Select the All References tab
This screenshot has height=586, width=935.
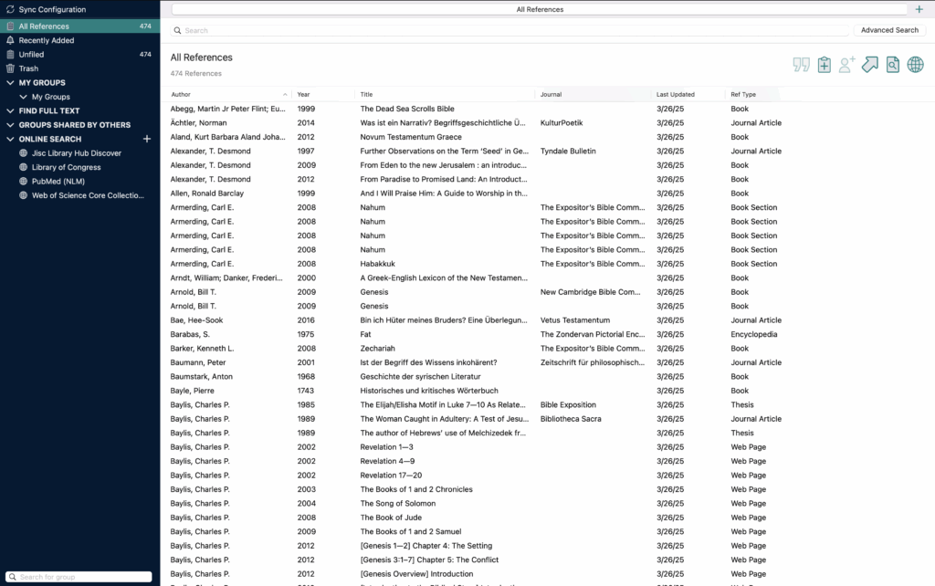pyautogui.click(x=540, y=9)
